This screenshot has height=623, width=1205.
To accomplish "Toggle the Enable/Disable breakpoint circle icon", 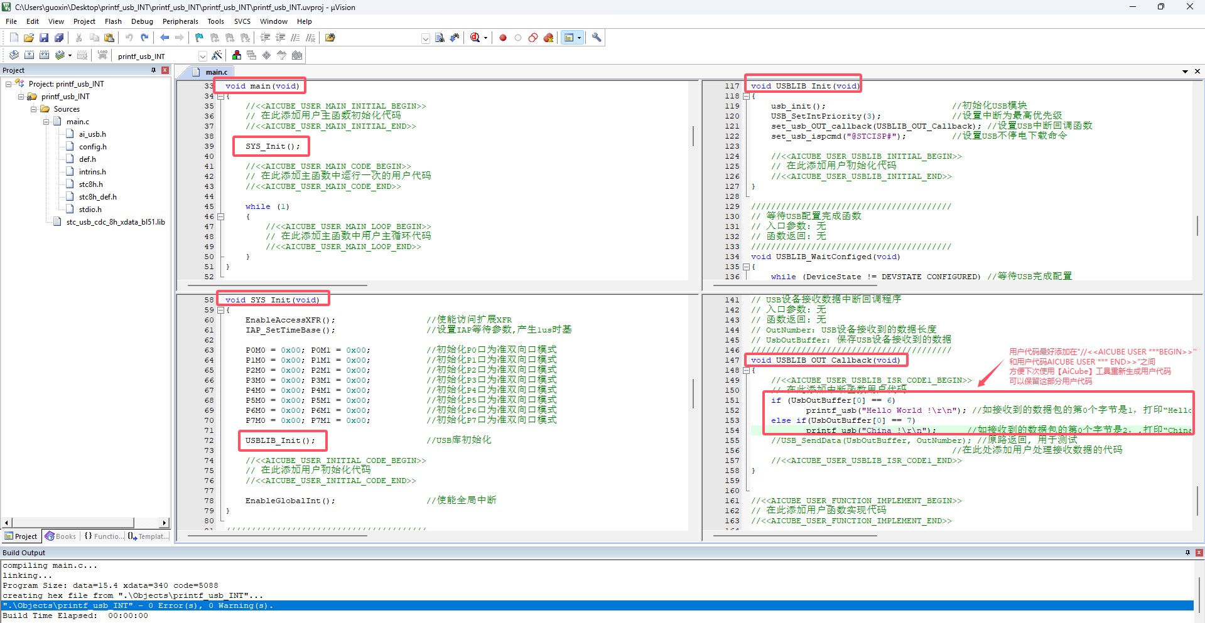I will coord(518,38).
